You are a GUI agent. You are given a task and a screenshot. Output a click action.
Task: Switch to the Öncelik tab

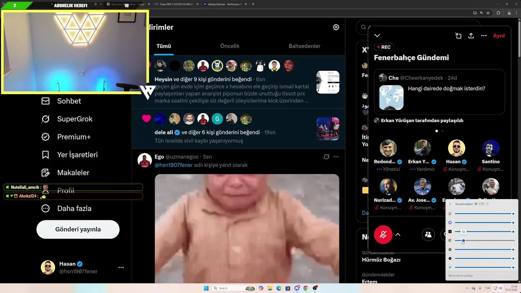click(x=230, y=46)
